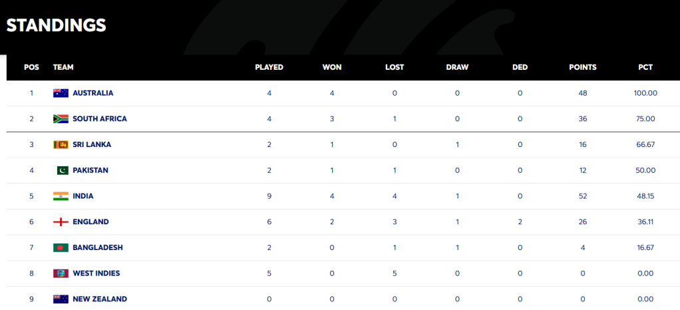Select the SRI LANKA team name

[x=92, y=144]
